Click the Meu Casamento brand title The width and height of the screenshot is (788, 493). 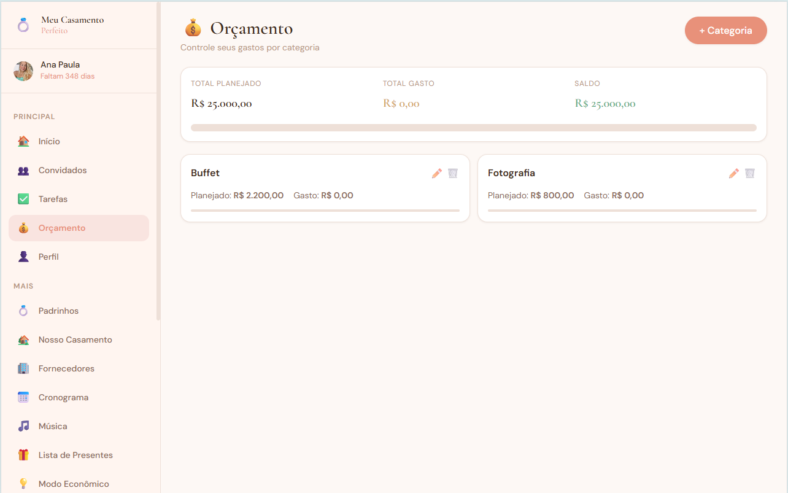[x=72, y=20]
